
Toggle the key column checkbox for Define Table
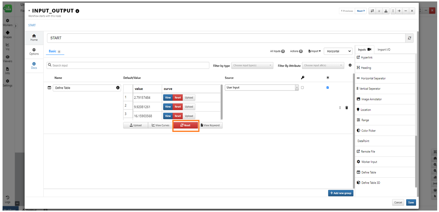302,88
